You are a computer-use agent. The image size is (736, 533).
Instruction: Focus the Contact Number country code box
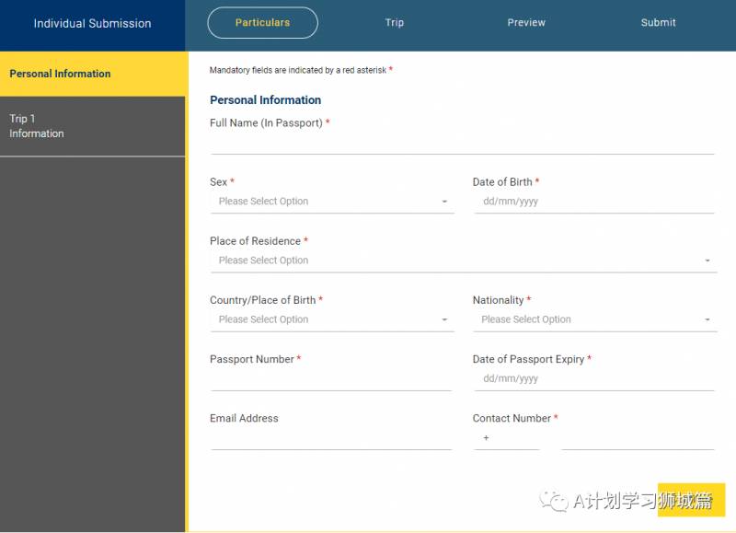tap(508, 438)
